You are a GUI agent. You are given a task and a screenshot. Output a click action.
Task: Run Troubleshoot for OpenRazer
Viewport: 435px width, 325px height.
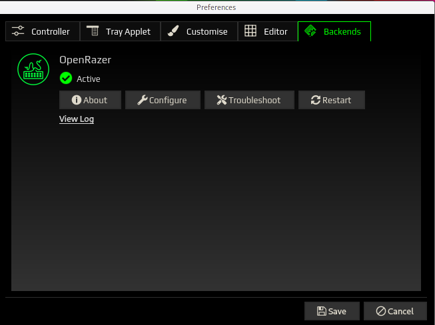[x=249, y=100]
